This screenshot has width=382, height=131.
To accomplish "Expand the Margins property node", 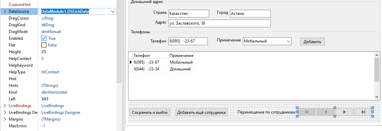I will (5, 119).
